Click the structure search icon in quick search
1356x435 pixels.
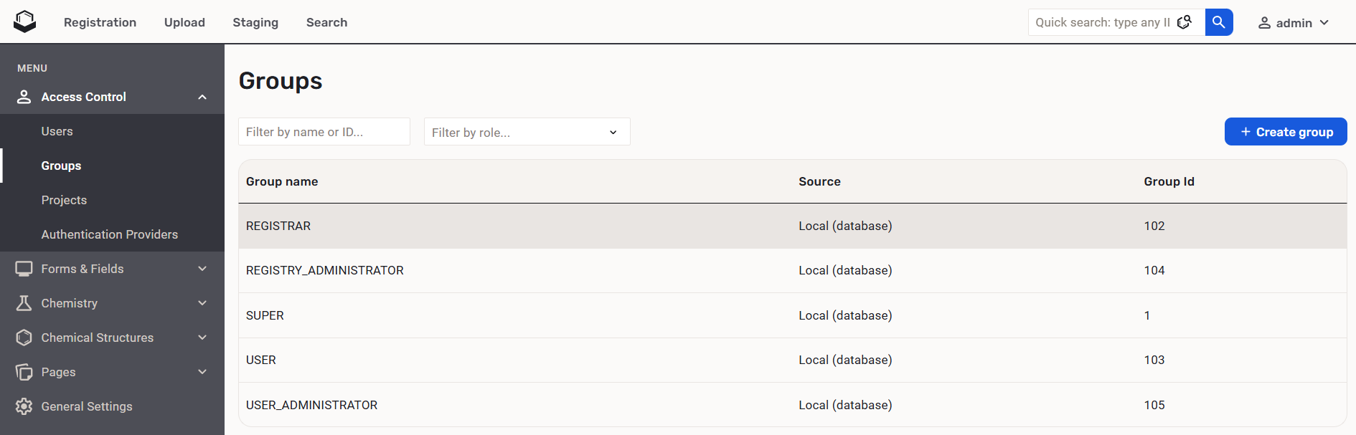click(1185, 22)
